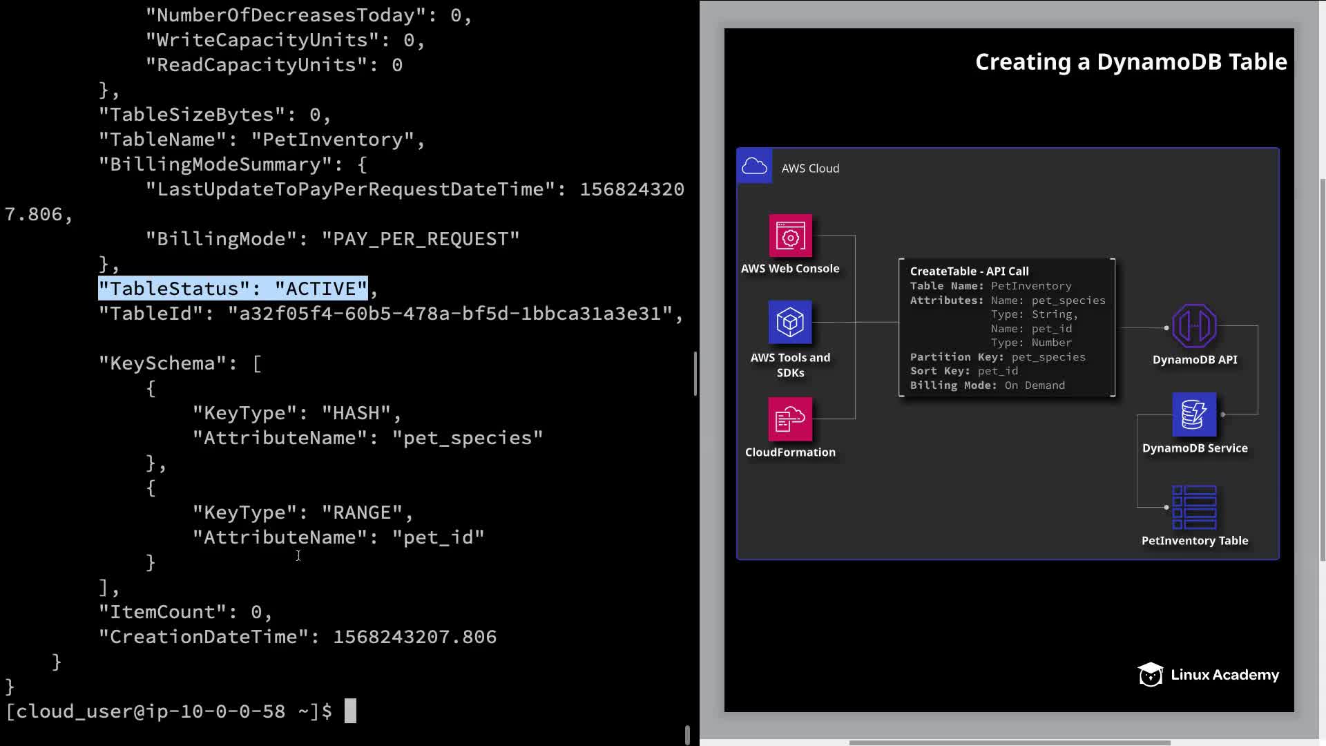
Task: Click the CreationDateTime value
Action: coord(414,637)
